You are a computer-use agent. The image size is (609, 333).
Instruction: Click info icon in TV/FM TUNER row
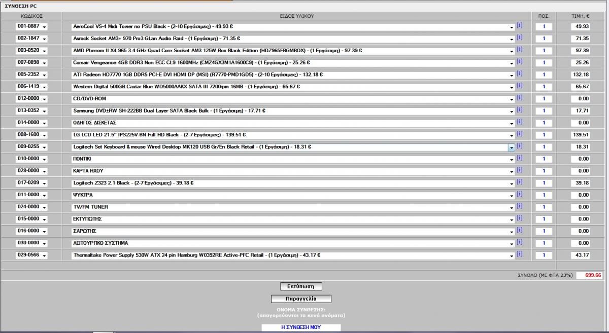tap(519, 206)
